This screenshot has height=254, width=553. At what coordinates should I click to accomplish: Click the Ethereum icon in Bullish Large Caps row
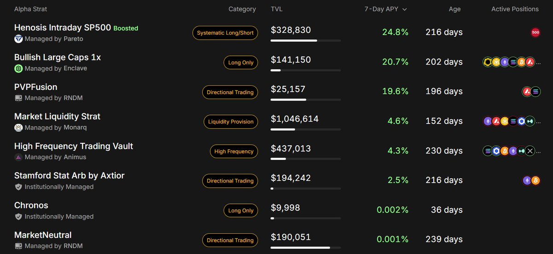pos(505,62)
